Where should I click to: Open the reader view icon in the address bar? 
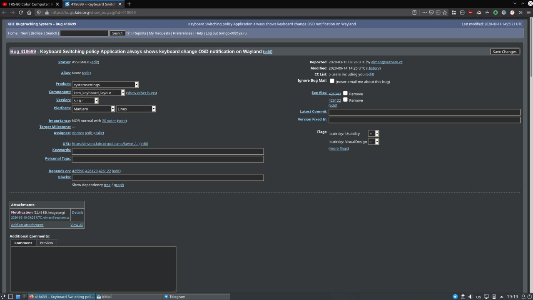[414, 12]
